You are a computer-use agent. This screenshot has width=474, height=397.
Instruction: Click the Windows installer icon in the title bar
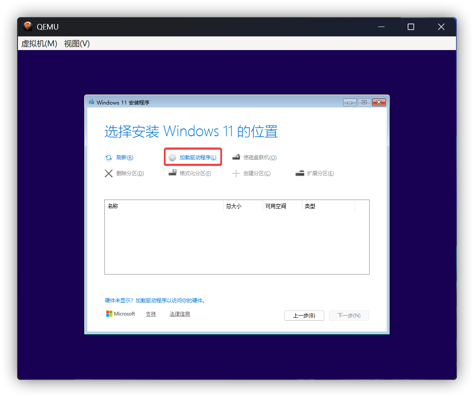coord(91,102)
